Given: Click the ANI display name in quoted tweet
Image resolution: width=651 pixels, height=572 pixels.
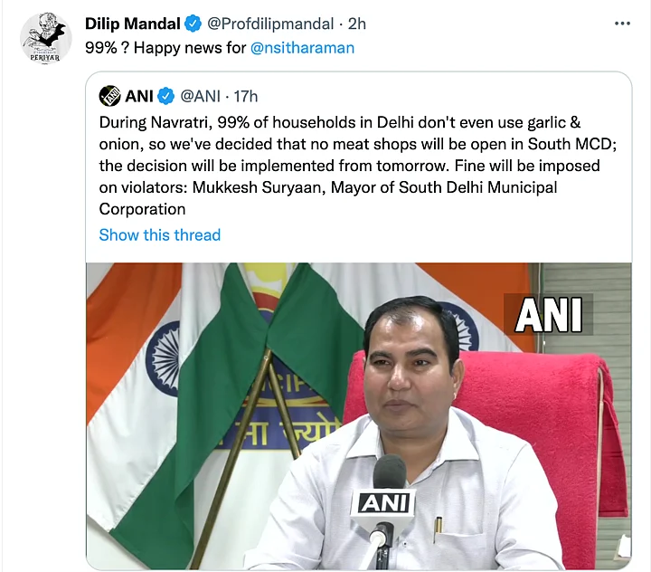Looking at the screenshot, I should (139, 97).
